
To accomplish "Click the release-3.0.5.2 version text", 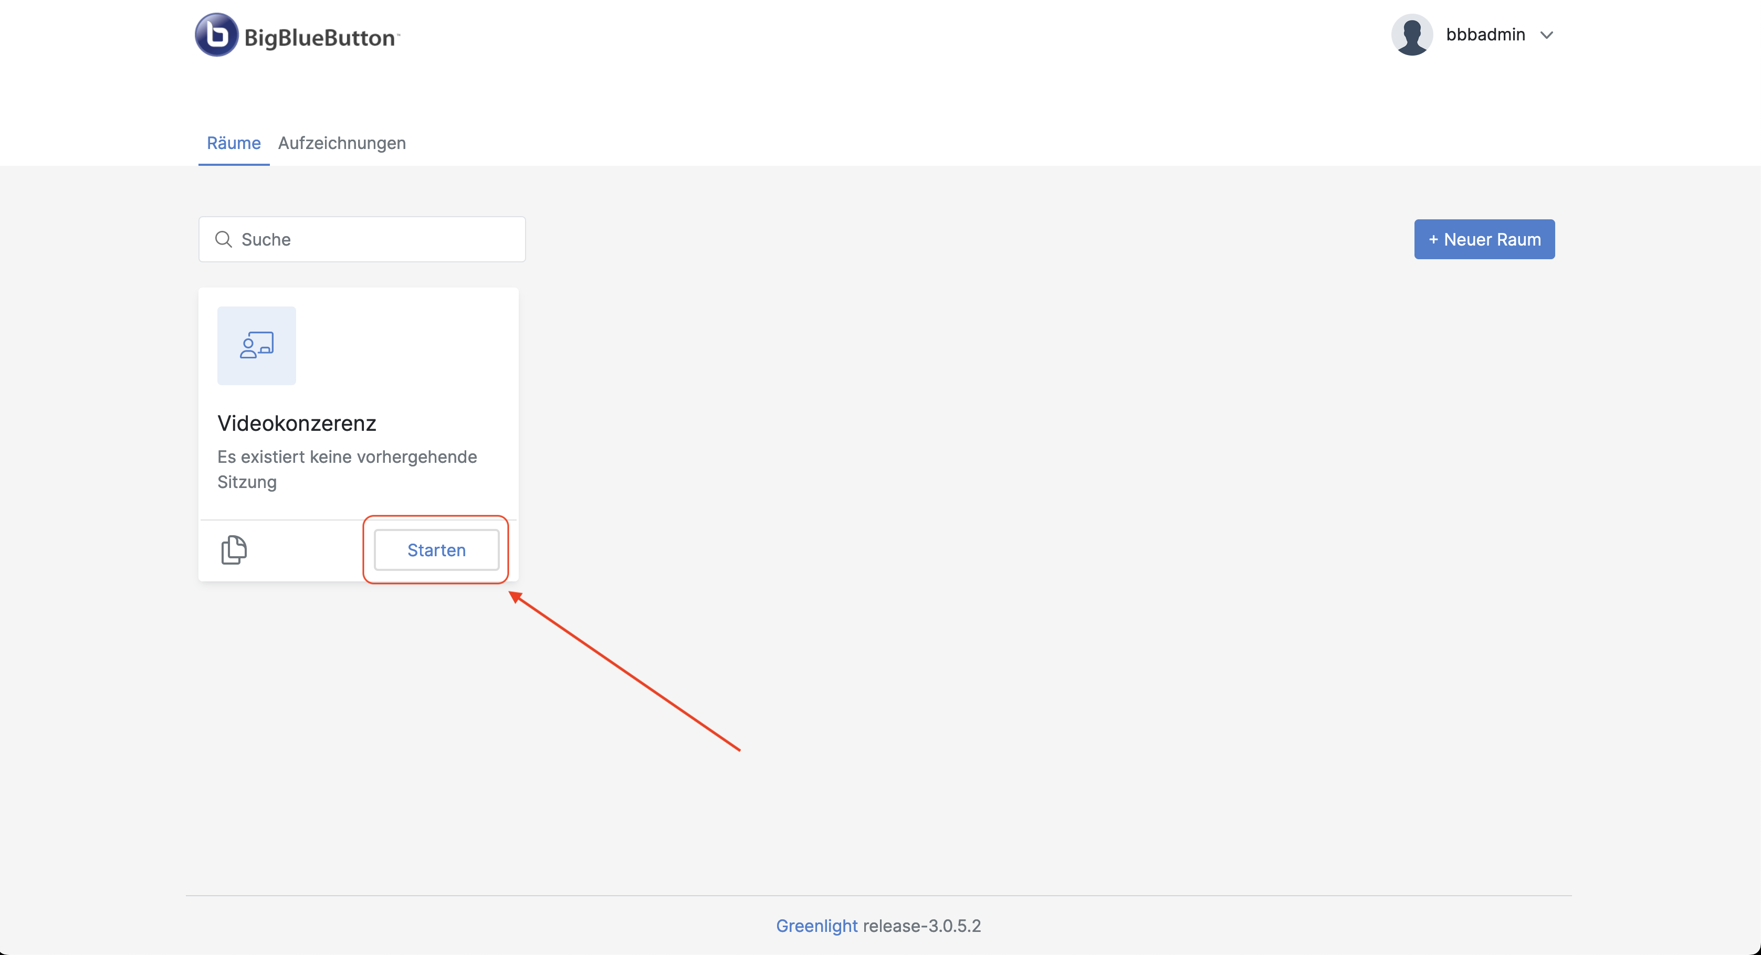I will click(921, 926).
